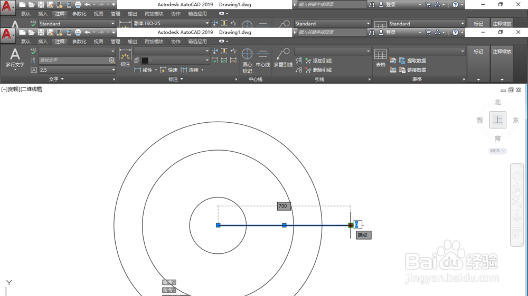Expand the 文字 panel title arrow

tap(62, 79)
